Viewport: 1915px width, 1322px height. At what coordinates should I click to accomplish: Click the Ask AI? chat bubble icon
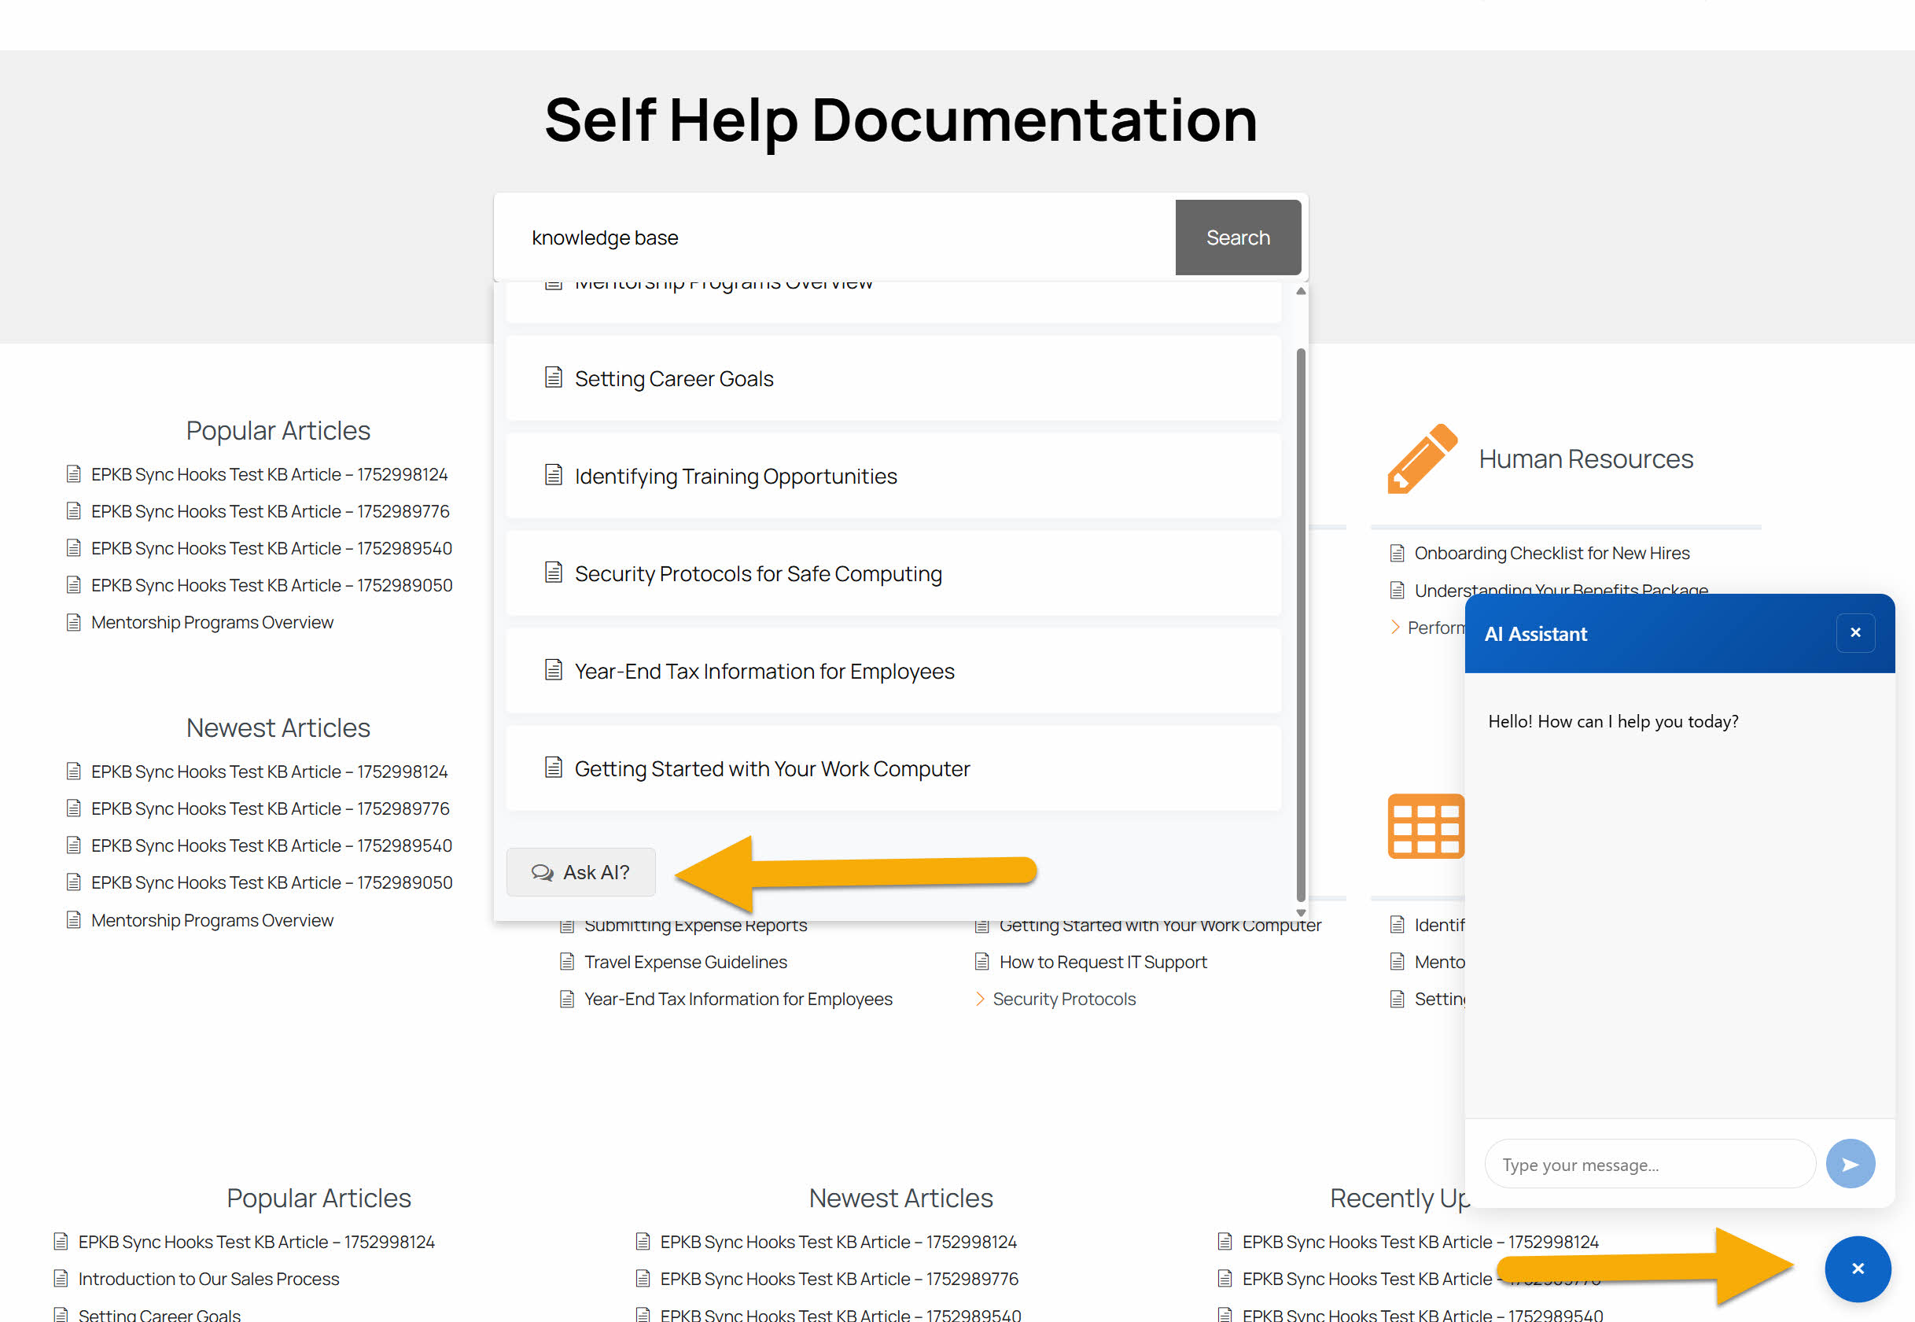point(543,872)
